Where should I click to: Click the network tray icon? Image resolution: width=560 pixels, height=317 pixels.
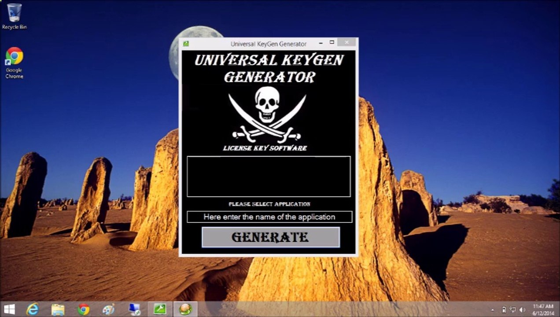513,310
